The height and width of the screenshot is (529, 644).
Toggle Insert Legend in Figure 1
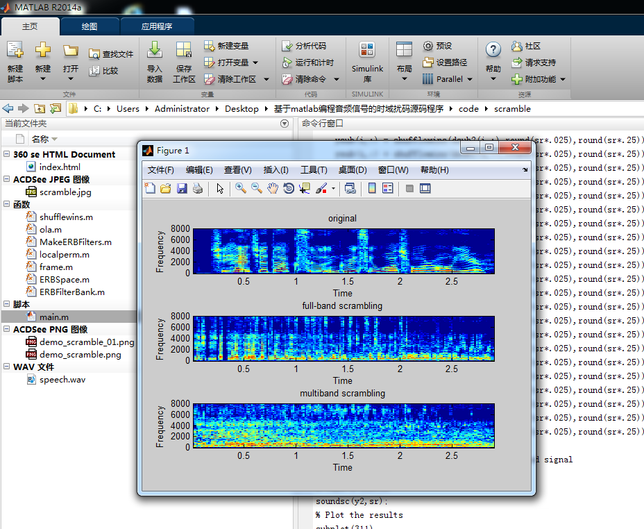(388, 189)
